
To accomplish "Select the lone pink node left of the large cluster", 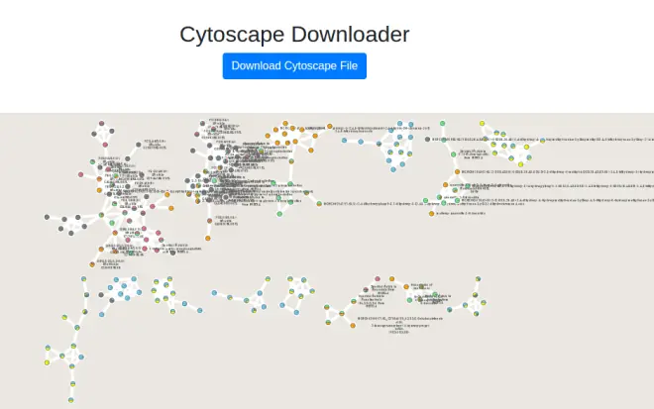I will (80, 174).
